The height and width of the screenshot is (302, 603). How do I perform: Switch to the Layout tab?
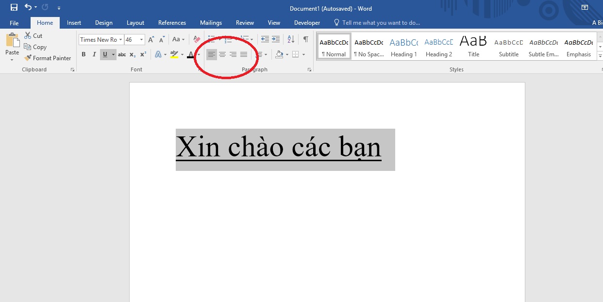coord(135,23)
